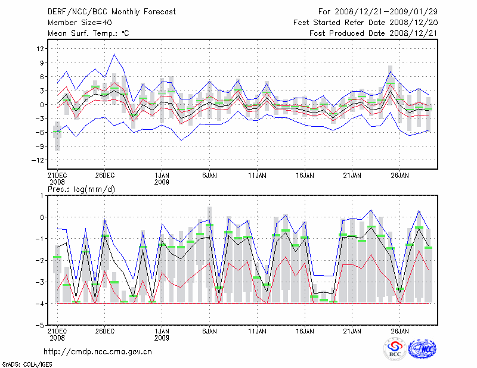Click the 12 value on temperature y-axis
Image resolution: width=477 pixels, height=368 pixels.
point(41,49)
